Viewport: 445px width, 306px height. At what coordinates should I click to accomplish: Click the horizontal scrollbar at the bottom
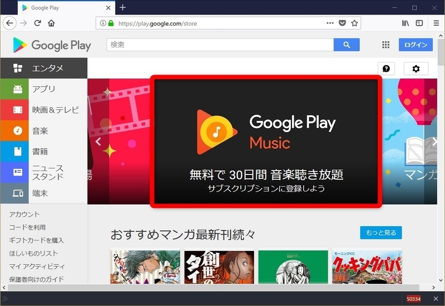(222, 287)
